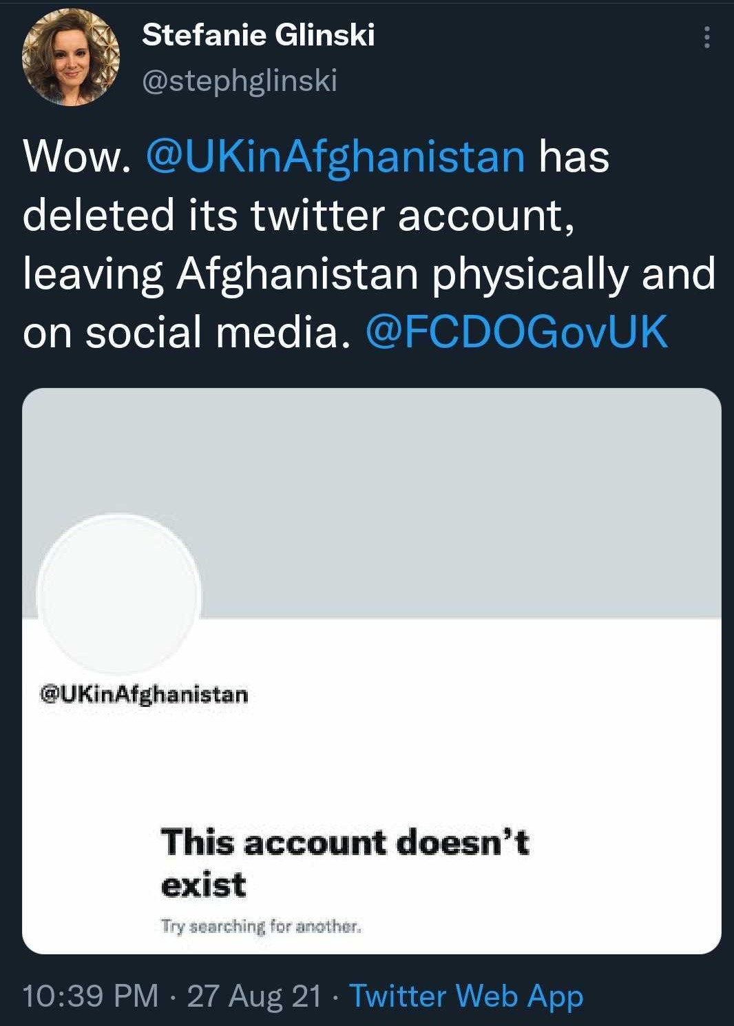Open Stefanie Glinski's profile photo
The width and height of the screenshot is (734, 1026).
pyautogui.click(x=70, y=57)
